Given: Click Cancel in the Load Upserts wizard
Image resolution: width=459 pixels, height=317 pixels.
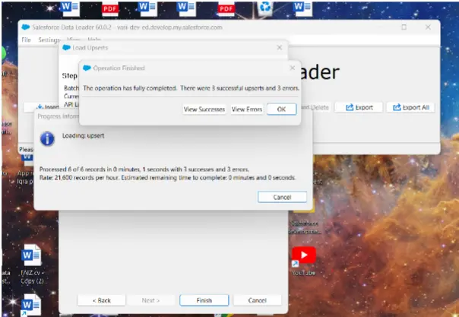Looking at the screenshot, I should click(x=257, y=300).
